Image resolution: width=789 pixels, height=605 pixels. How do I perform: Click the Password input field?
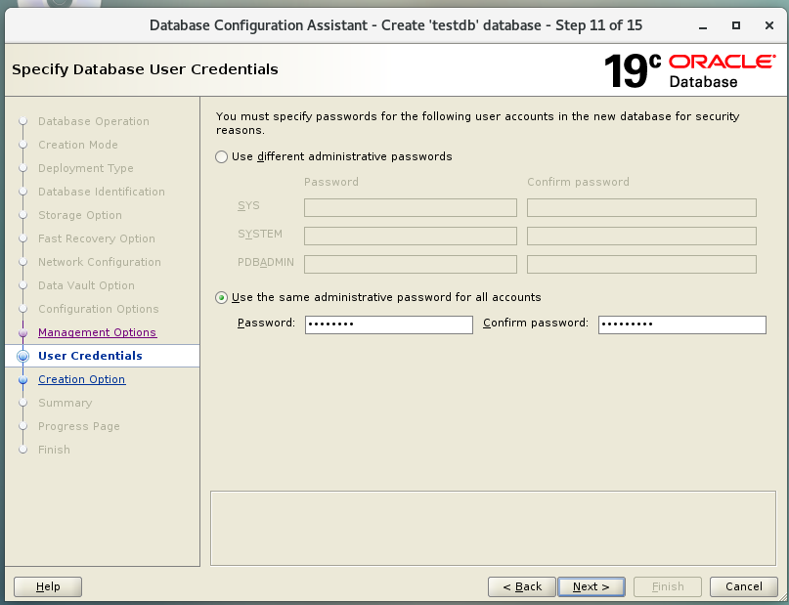coord(388,324)
